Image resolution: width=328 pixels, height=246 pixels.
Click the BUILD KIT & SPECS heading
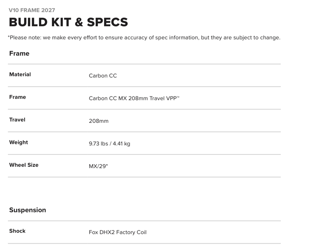(x=68, y=22)
